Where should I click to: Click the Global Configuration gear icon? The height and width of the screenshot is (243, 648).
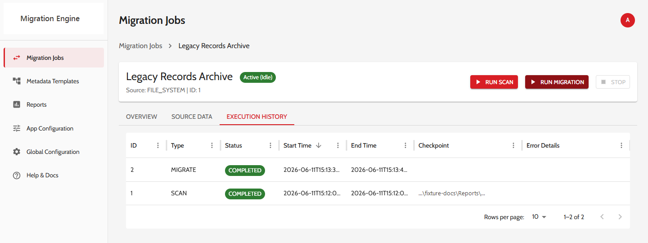(x=17, y=152)
